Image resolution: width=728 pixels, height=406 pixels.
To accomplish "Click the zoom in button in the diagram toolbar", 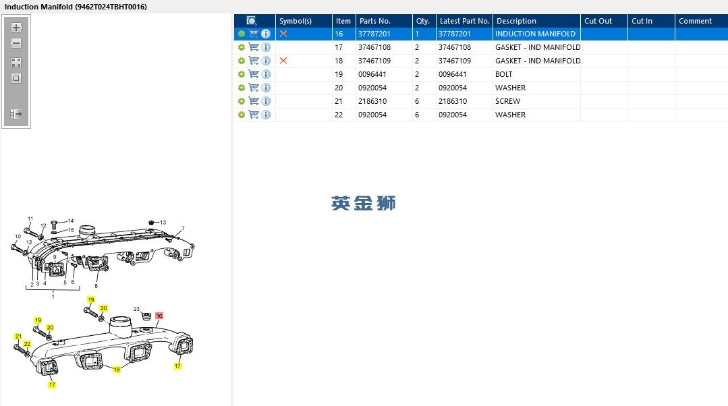I will (16, 28).
